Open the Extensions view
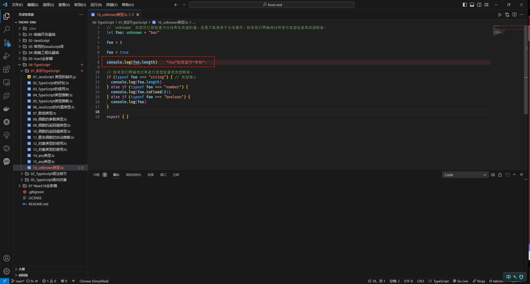Screen dimensions: 530x284 pyautogui.click(x=7, y=69)
